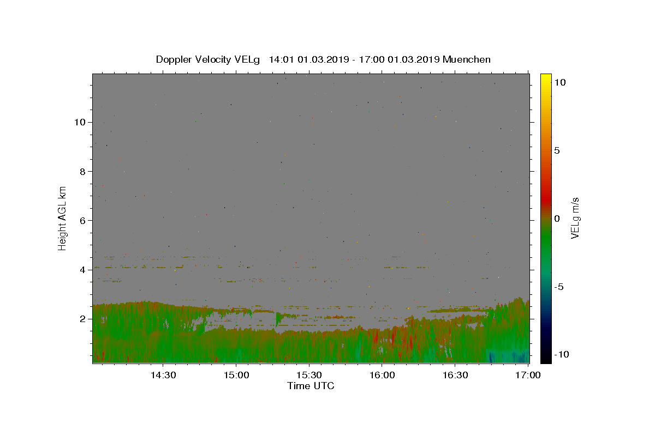
Task: Click the colorbar value 5 label
Action: [x=557, y=150]
